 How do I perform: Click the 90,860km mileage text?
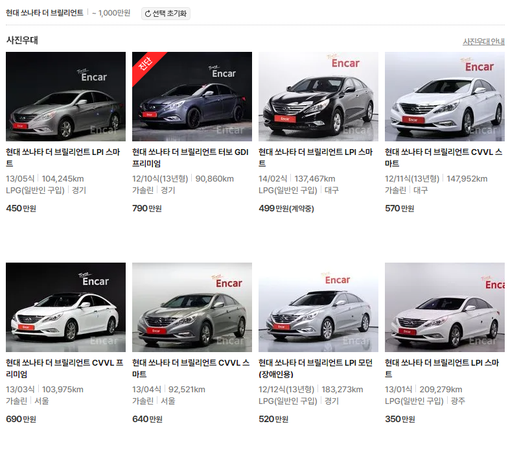(214, 179)
